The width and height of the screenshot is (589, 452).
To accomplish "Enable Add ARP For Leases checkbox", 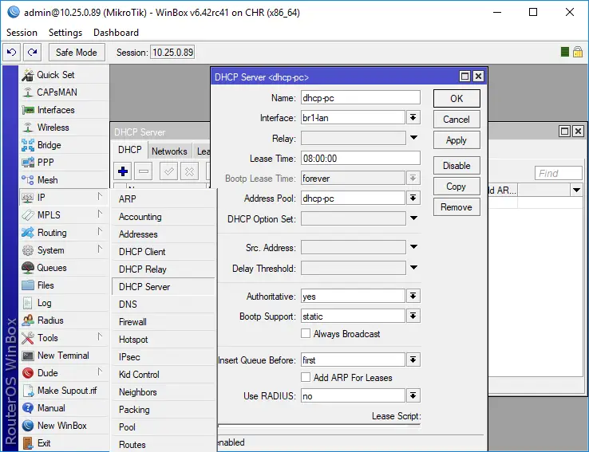I will [306, 377].
